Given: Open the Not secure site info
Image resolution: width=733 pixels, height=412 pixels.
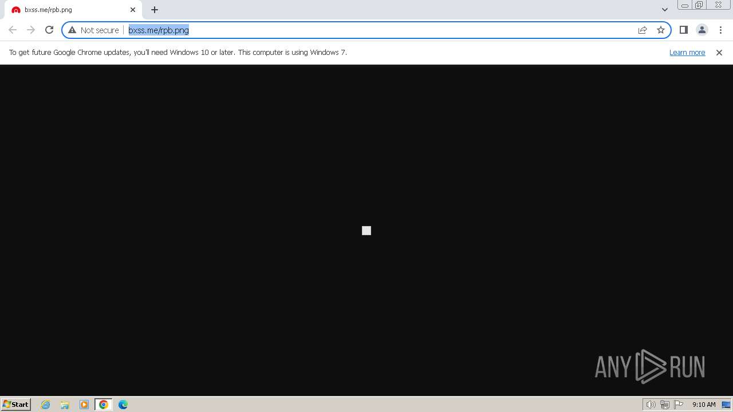Looking at the screenshot, I should (x=93, y=30).
